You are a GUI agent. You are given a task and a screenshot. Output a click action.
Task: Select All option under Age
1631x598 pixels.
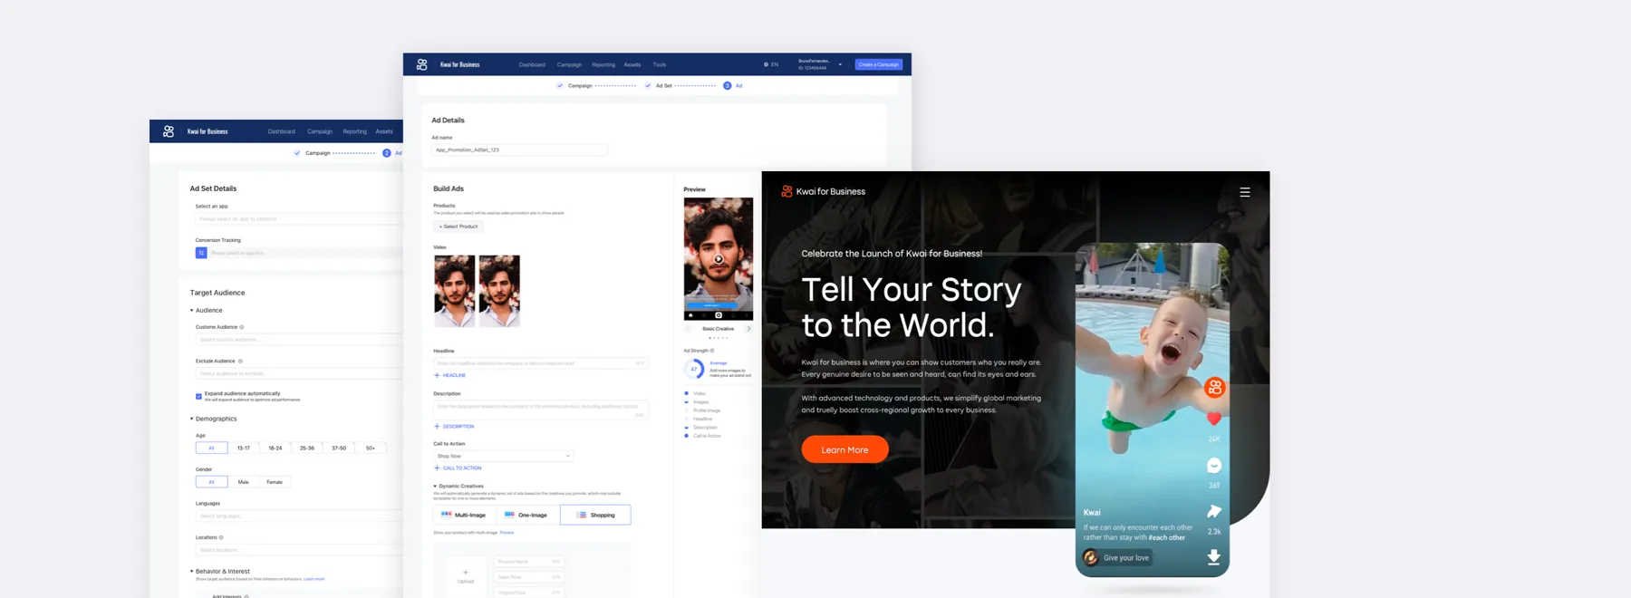212,448
